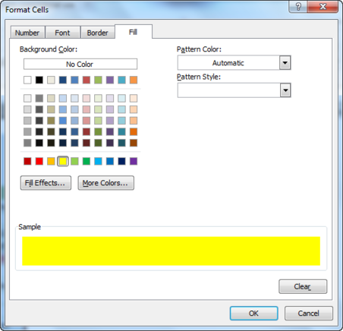343x331 pixels.
Task: Cancel the Format Cells dialog
Action: point(309,314)
